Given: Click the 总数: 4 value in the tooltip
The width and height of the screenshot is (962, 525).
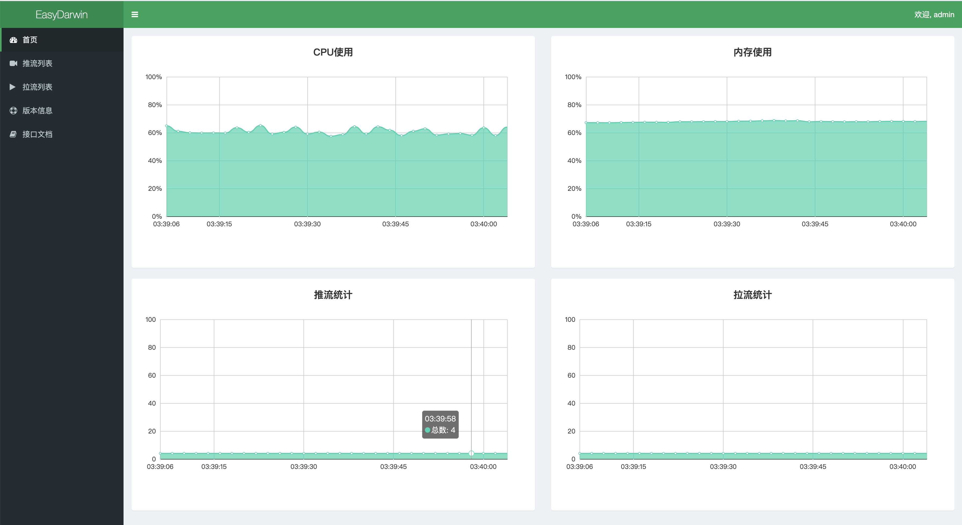Looking at the screenshot, I should 443,430.
